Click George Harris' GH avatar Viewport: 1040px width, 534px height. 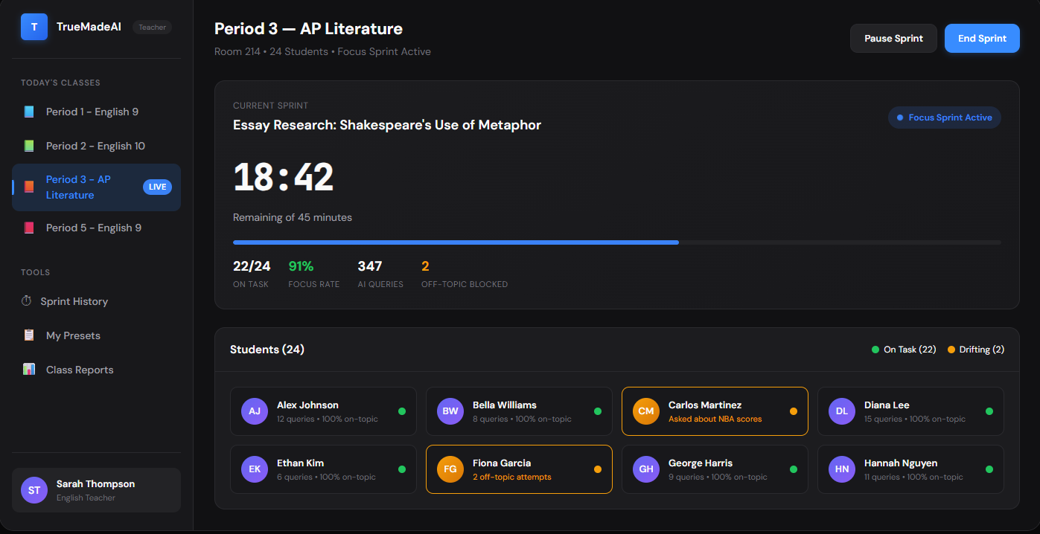(646, 469)
